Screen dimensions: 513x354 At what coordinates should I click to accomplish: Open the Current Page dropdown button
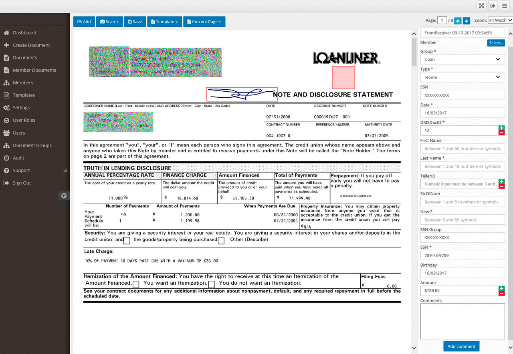click(204, 22)
